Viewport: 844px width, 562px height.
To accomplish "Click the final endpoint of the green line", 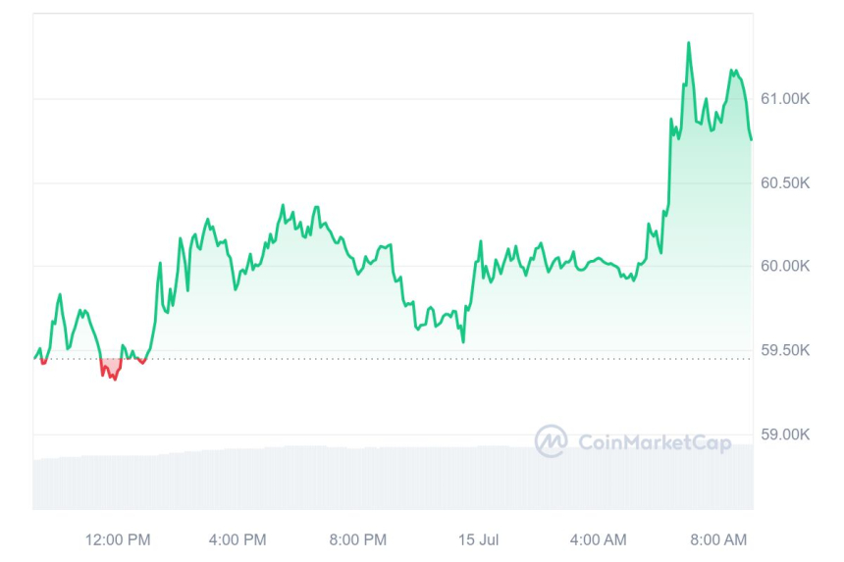I will 752,139.
